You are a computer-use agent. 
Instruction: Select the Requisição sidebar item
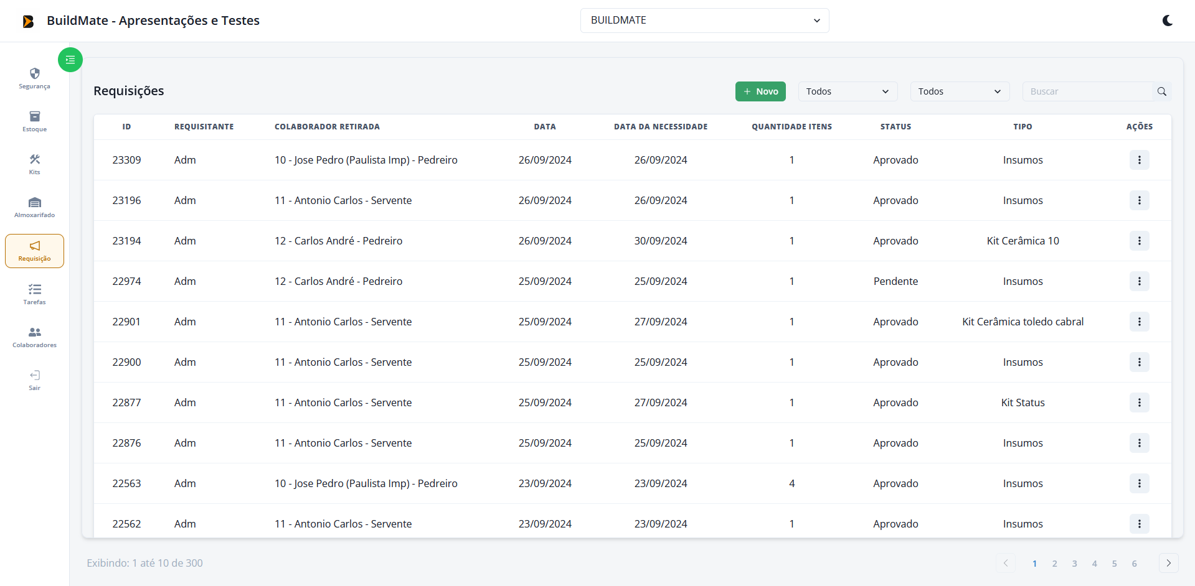click(34, 251)
